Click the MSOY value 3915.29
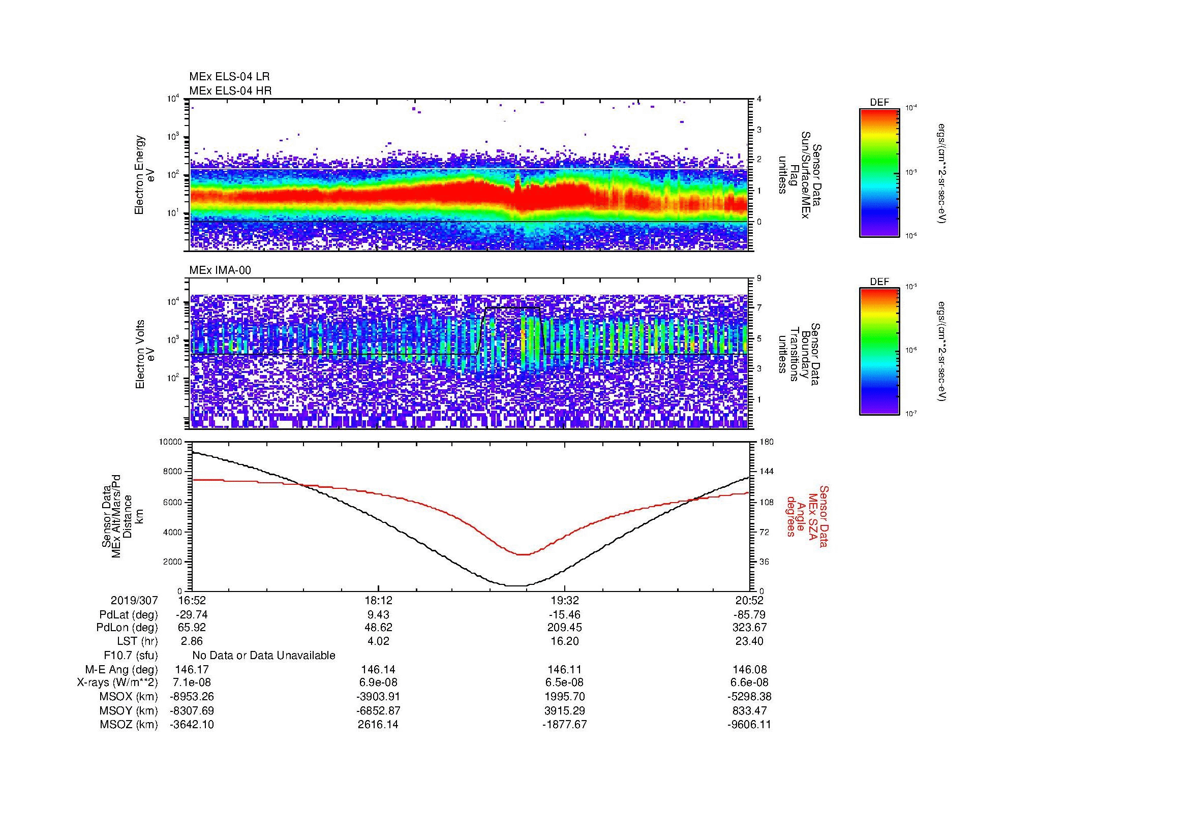Screen dimensions: 1189x840 [x=564, y=710]
